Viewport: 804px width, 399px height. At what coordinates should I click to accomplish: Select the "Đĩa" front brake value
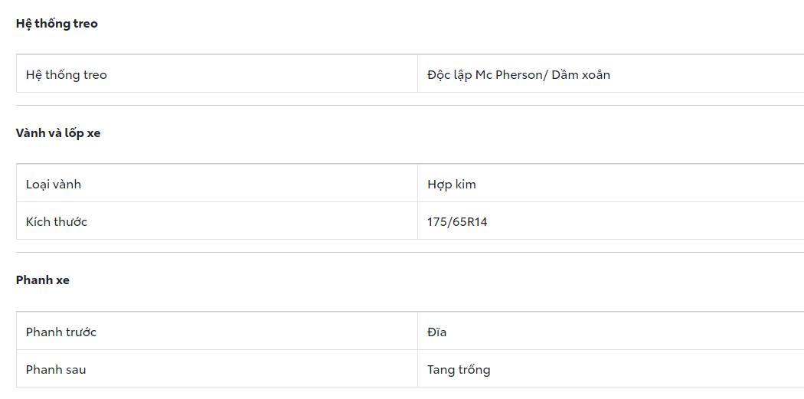(x=437, y=332)
